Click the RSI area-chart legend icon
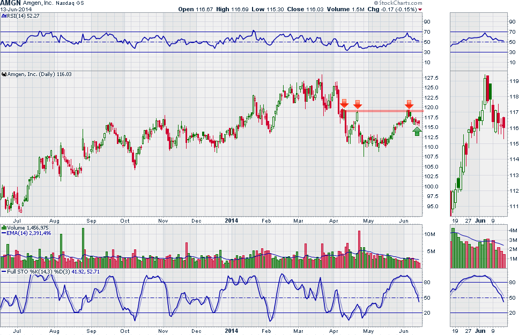519x335 pixels. (x=3, y=16)
